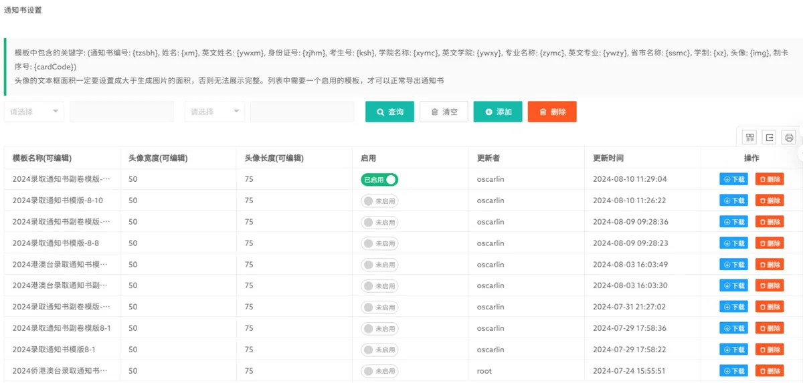Download the 2024录取通知书模版-8-8 template
This screenshot has width=803, height=383.
(x=733, y=243)
